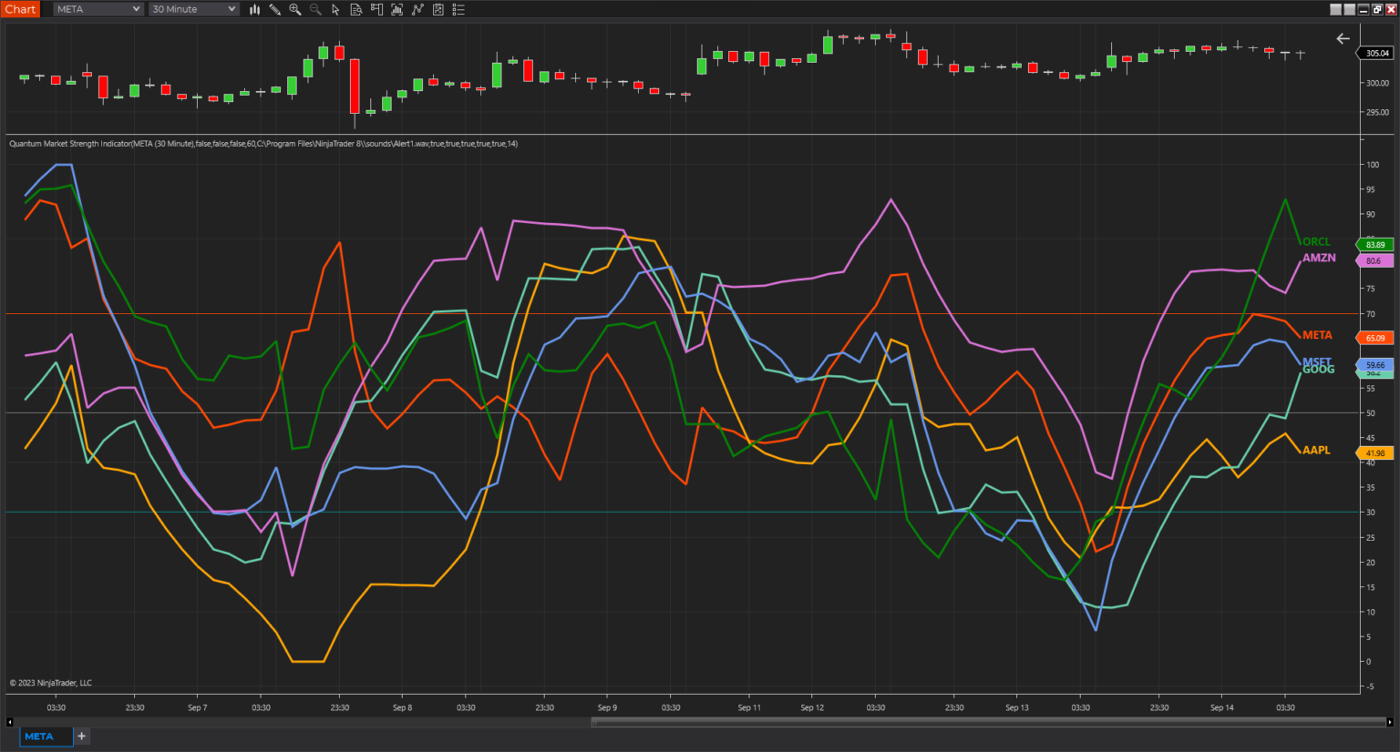Switch to the cursor pointer tool

[336, 9]
